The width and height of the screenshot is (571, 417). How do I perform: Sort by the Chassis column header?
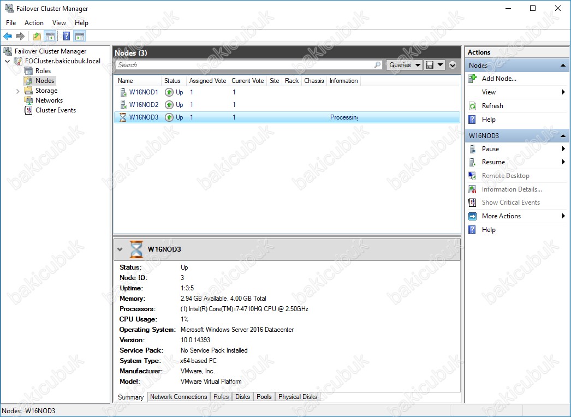(314, 81)
